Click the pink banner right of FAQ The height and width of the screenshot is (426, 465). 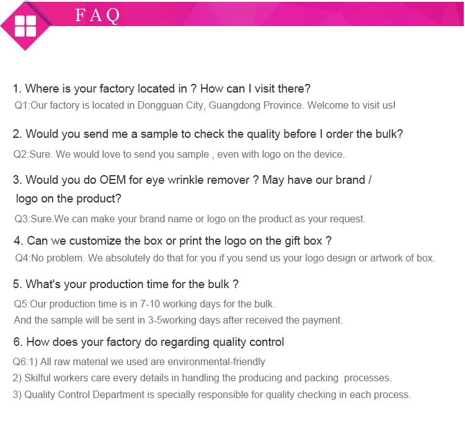(x=291, y=14)
